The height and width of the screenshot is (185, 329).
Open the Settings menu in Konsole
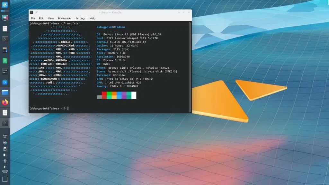80,18
